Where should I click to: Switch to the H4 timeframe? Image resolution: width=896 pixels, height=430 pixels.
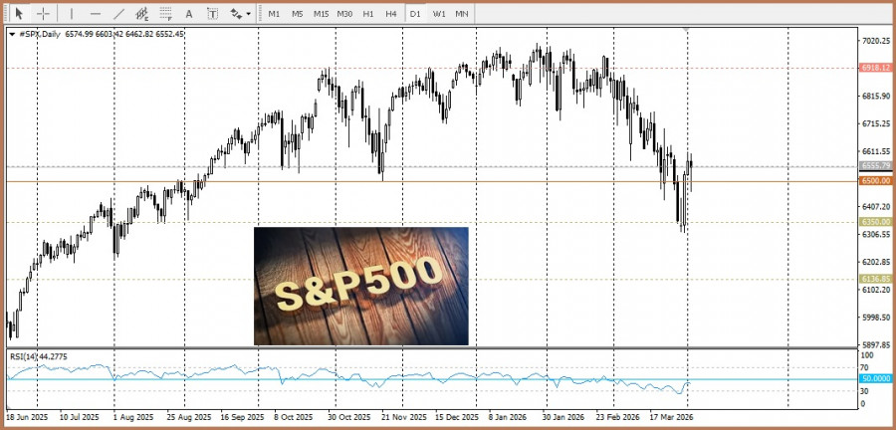(391, 13)
